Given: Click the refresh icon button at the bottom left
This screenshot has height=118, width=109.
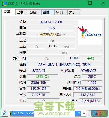Looking at the screenshot, I should pos(5,113).
